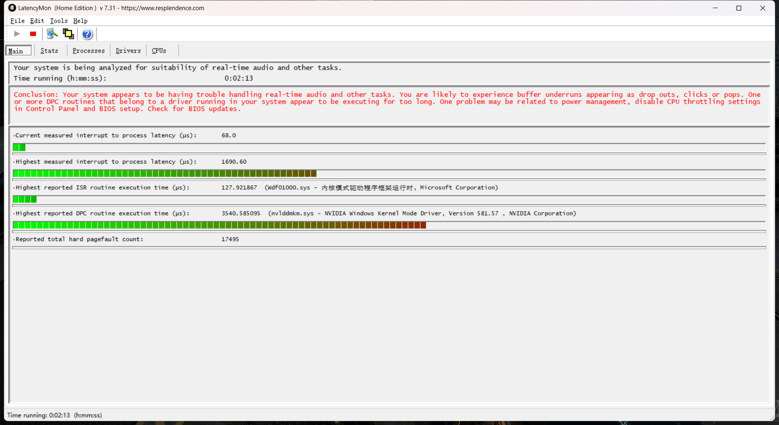The height and width of the screenshot is (425, 779).
Task: Click the 127.921867 ISR time value
Action: (239, 188)
